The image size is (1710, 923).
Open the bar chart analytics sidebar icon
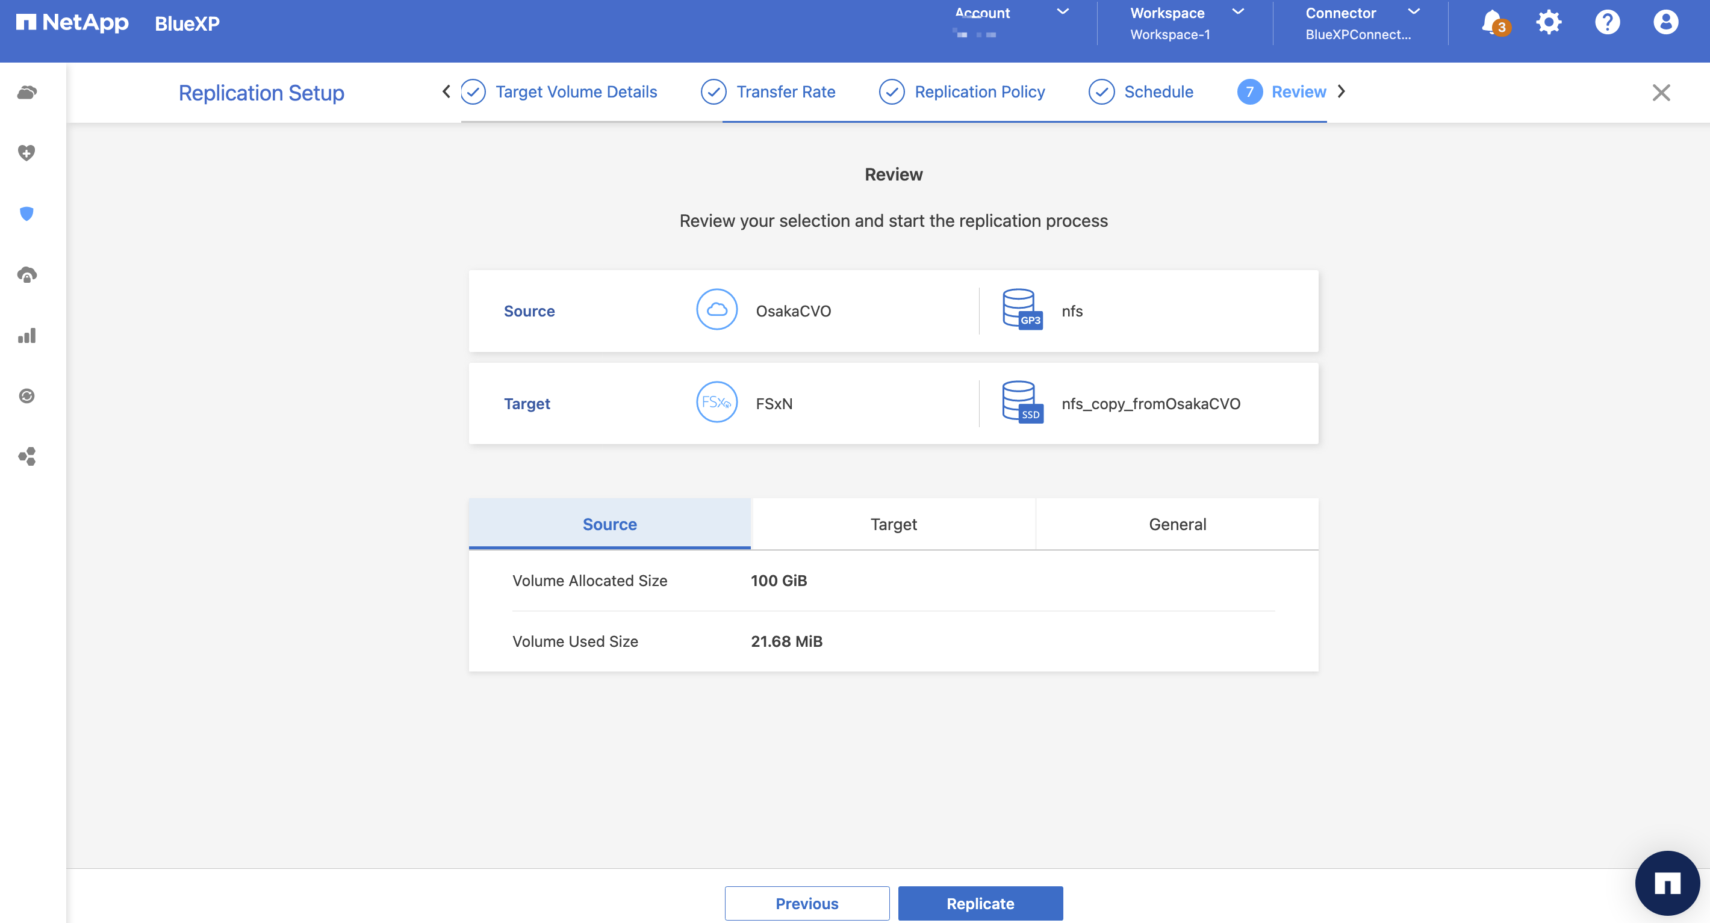click(26, 336)
